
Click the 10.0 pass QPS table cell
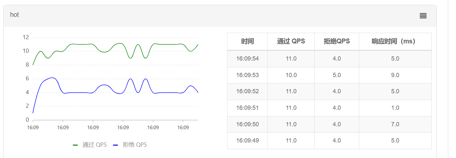click(291, 75)
